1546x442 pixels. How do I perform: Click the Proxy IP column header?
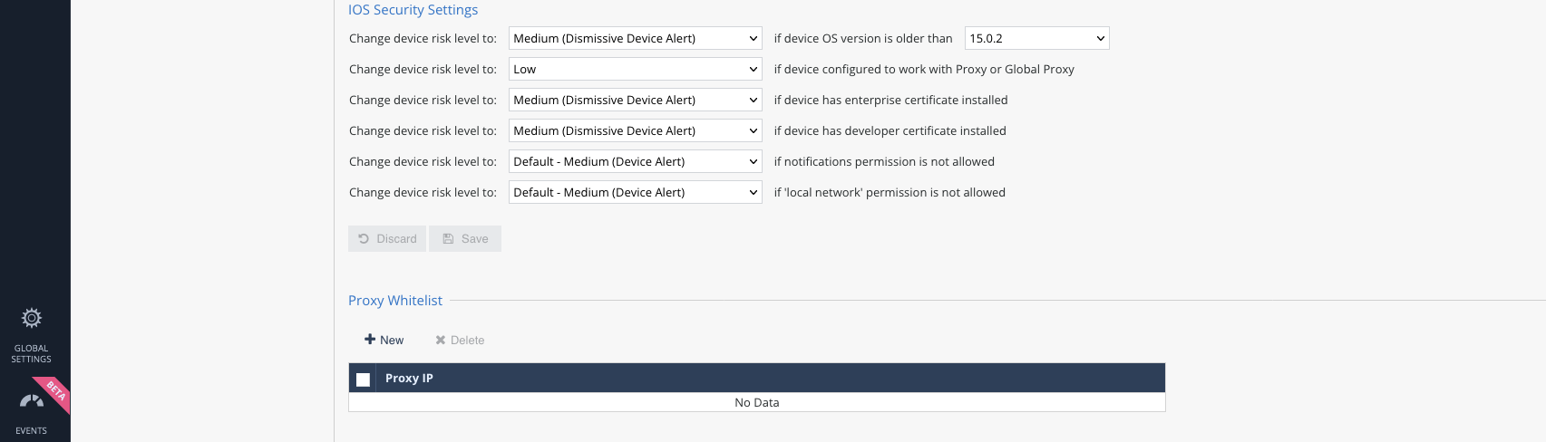tap(409, 379)
